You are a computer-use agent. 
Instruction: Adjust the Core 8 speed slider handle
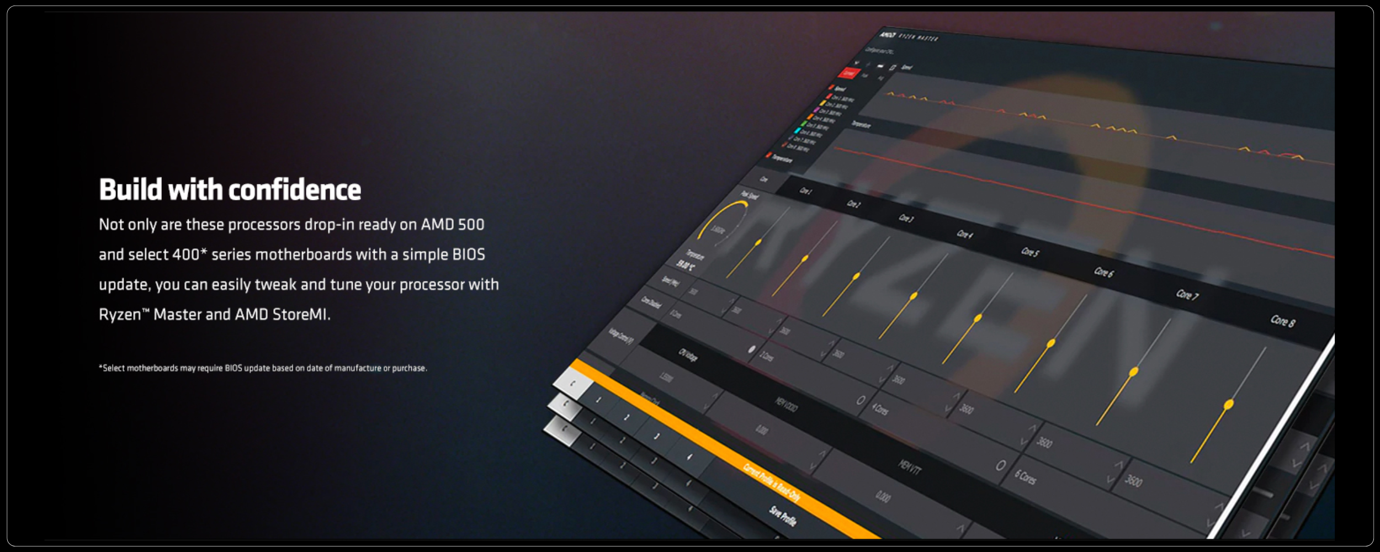[1229, 405]
